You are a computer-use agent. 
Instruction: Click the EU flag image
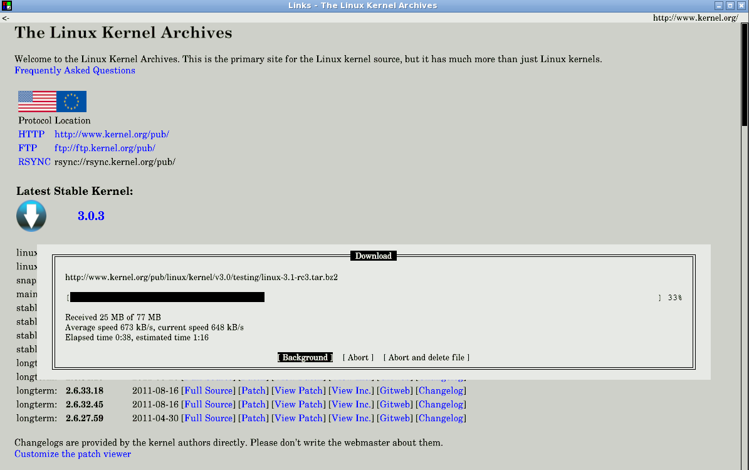click(x=71, y=102)
